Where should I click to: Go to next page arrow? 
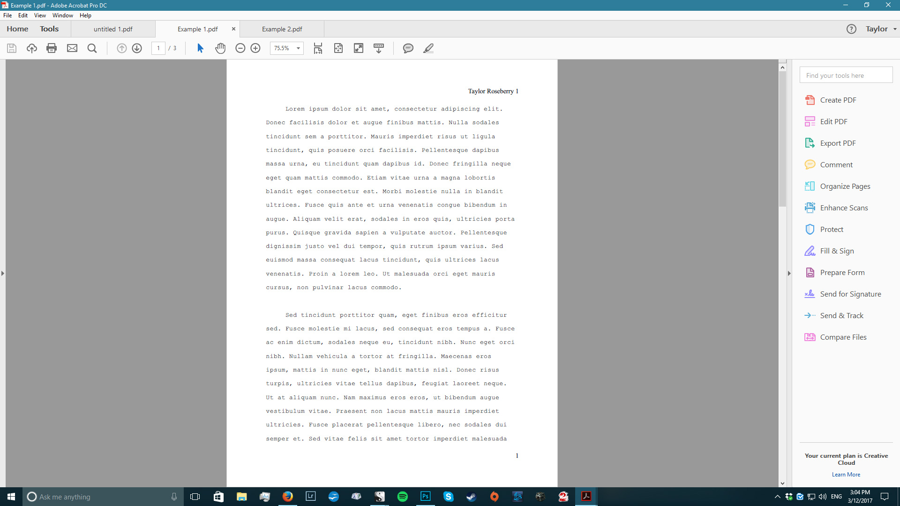pyautogui.click(x=137, y=48)
